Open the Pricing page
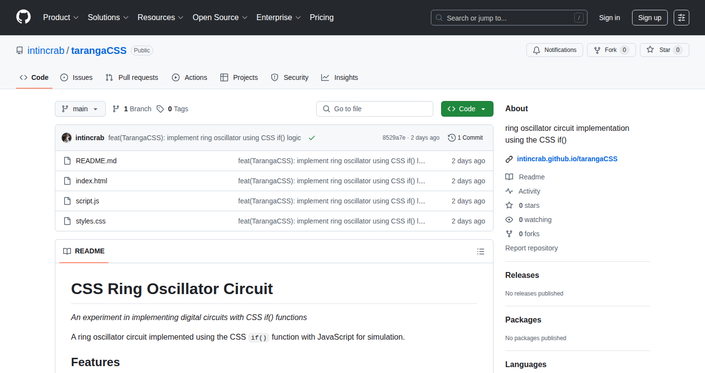705x373 pixels. pos(322,17)
